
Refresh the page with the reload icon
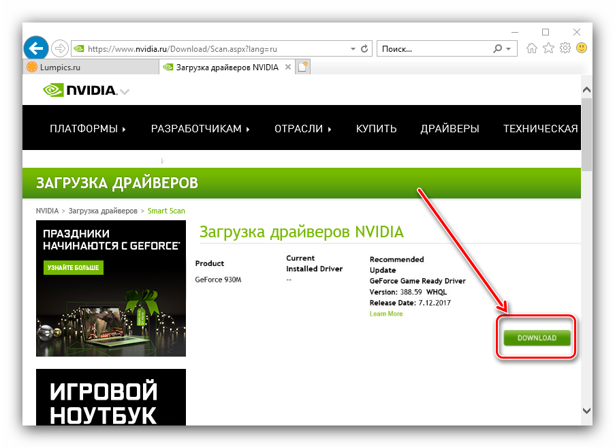(364, 49)
